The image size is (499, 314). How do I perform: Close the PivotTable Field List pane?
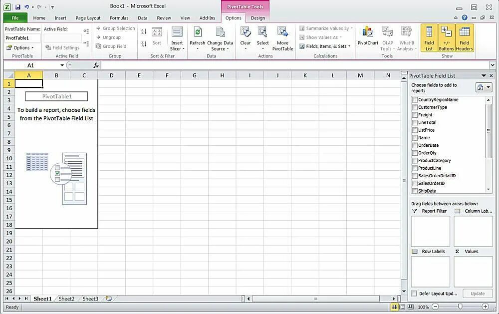click(491, 76)
